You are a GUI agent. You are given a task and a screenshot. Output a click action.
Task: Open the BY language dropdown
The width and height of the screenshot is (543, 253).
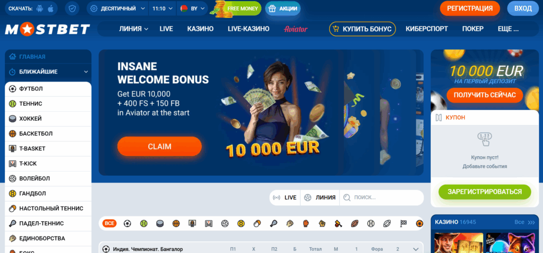tap(192, 8)
